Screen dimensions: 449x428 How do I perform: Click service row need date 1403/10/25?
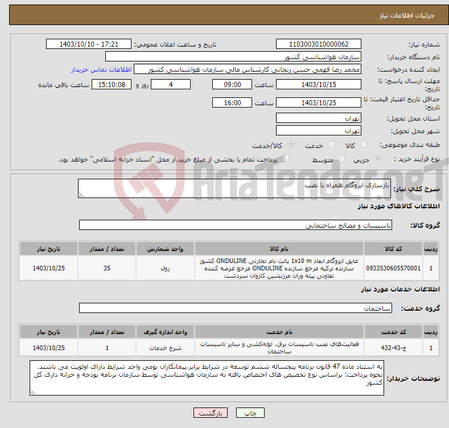click(49, 348)
